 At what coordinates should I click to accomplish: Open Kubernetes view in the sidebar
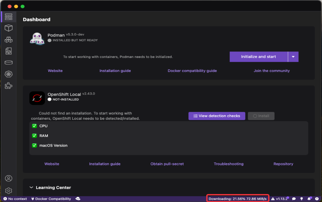[x=9, y=74]
